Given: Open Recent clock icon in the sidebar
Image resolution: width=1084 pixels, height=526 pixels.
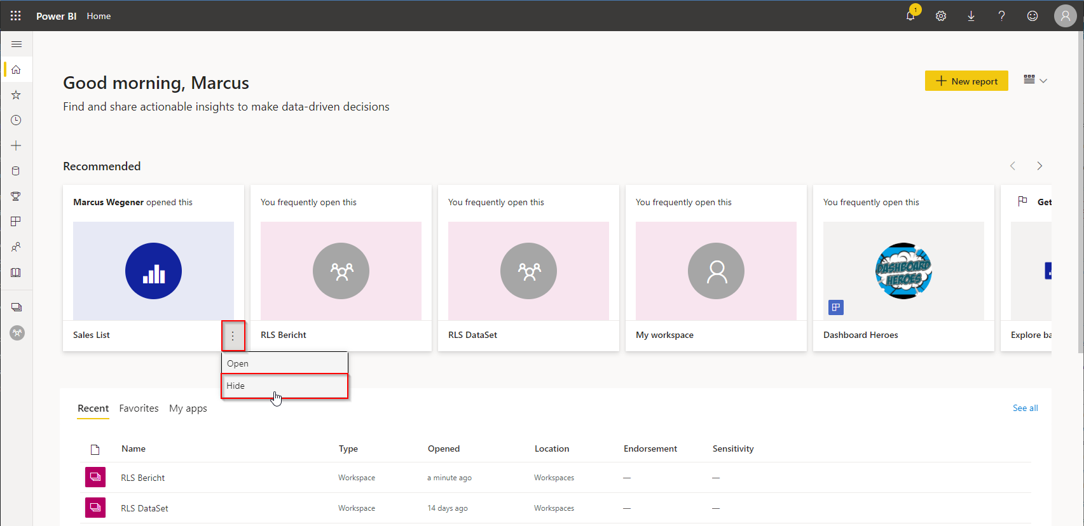Looking at the screenshot, I should coord(17,120).
